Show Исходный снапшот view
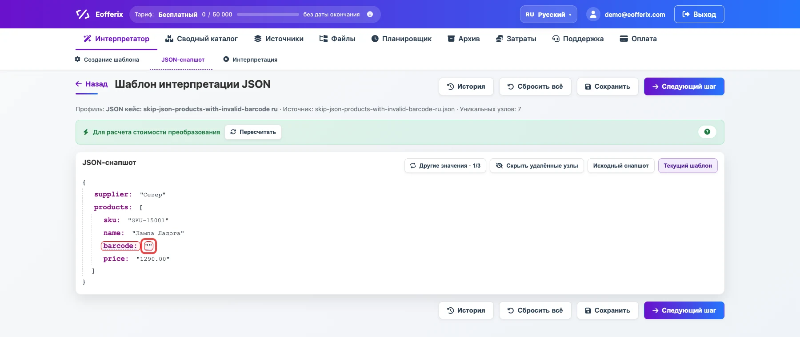The image size is (800, 337). click(x=621, y=165)
